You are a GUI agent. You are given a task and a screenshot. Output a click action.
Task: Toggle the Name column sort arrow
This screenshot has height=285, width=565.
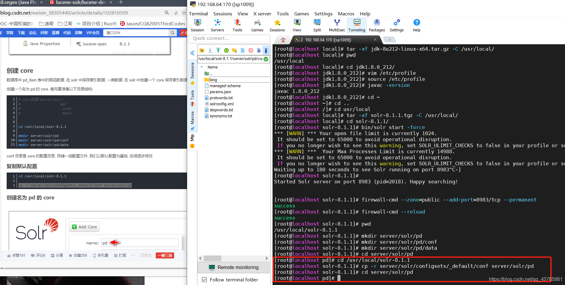coord(202,67)
